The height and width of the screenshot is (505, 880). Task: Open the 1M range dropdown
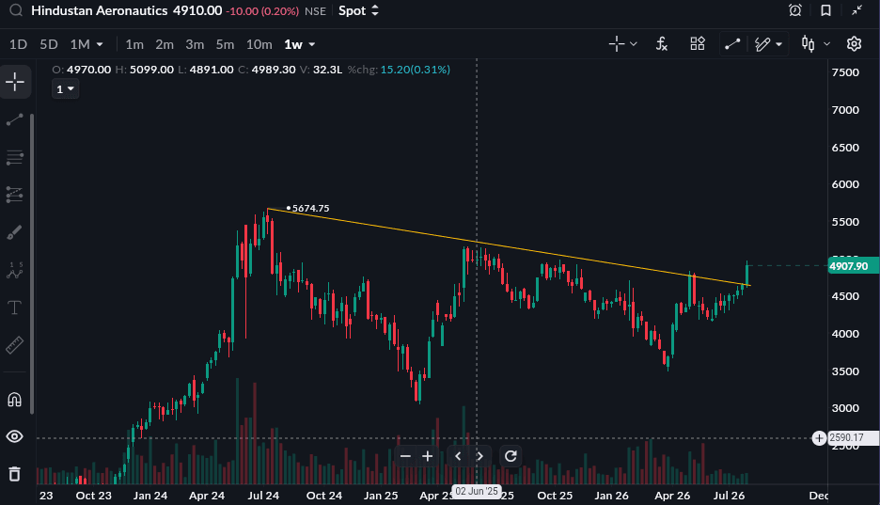coord(86,44)
